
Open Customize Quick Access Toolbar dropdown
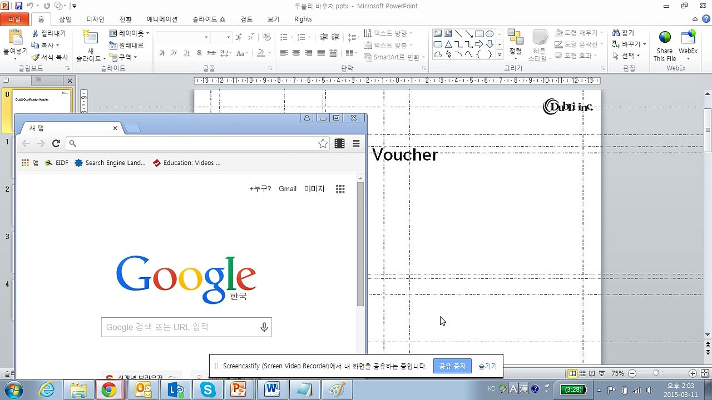click(75, 6)
